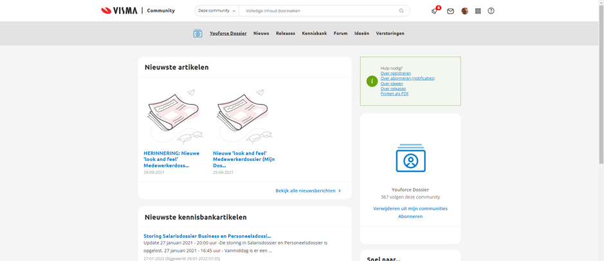Click 'Printen als PDF' help link

[x=394, y=94]
